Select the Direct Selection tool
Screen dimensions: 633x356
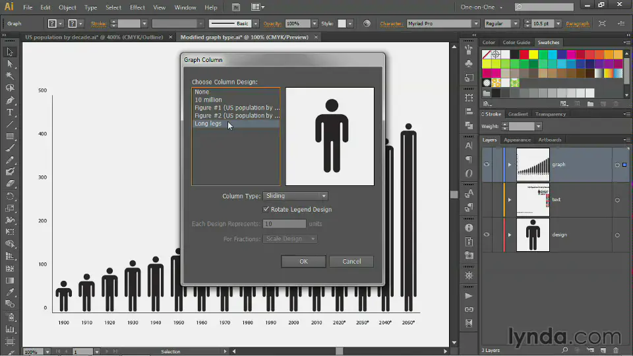(10, 64)
